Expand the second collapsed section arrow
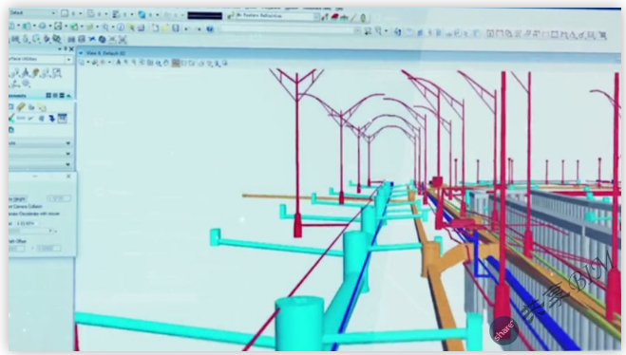Image resolution: width=626 pixels, height=355 pixels. pyautogui.click(x=67, y=154)
